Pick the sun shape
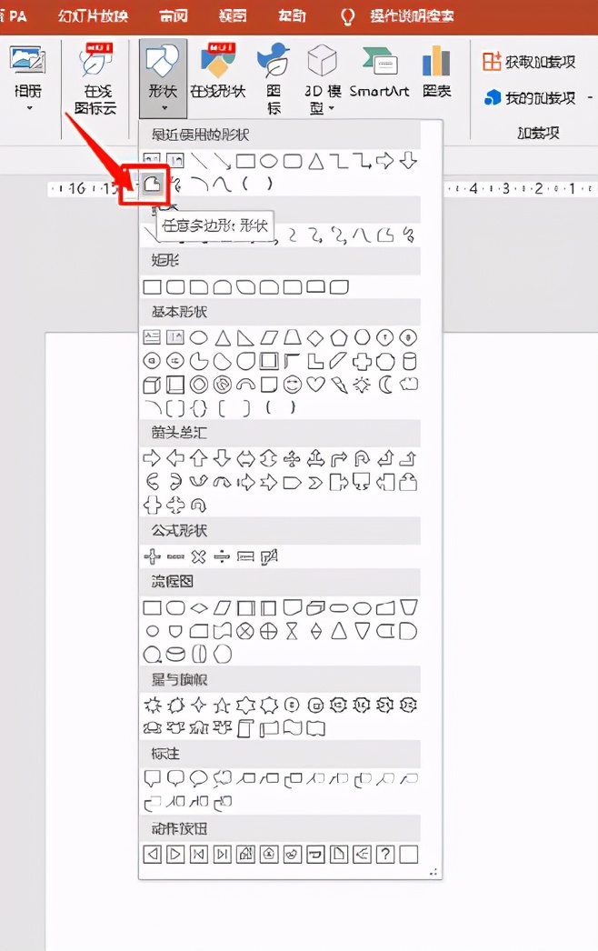This screenshot has width=598, height=951. click(x=362, y=385)
